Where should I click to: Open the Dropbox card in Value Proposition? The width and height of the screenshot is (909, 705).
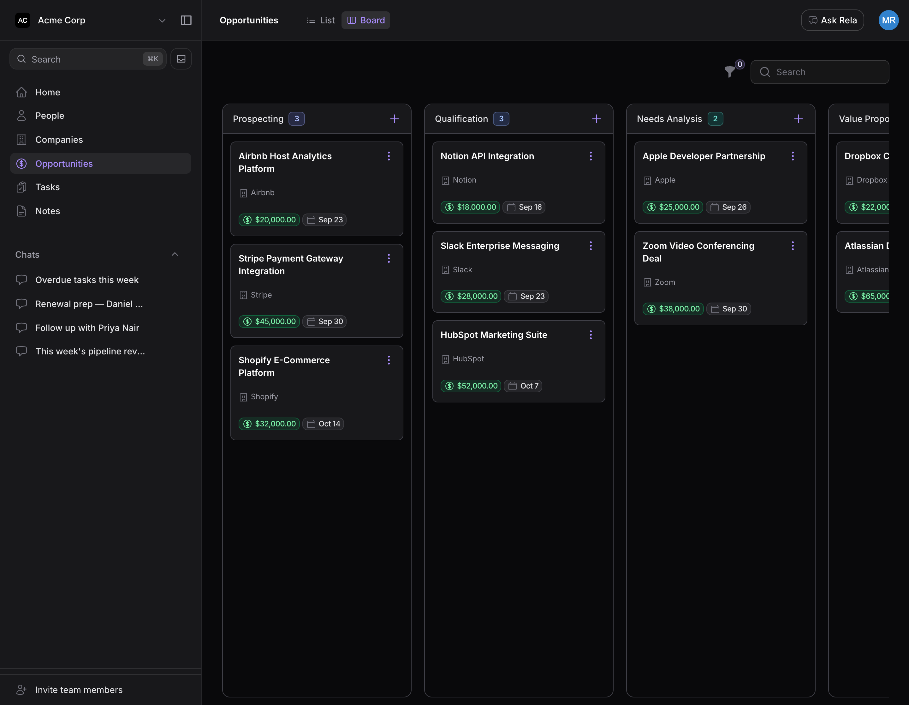tap(862, 182)
